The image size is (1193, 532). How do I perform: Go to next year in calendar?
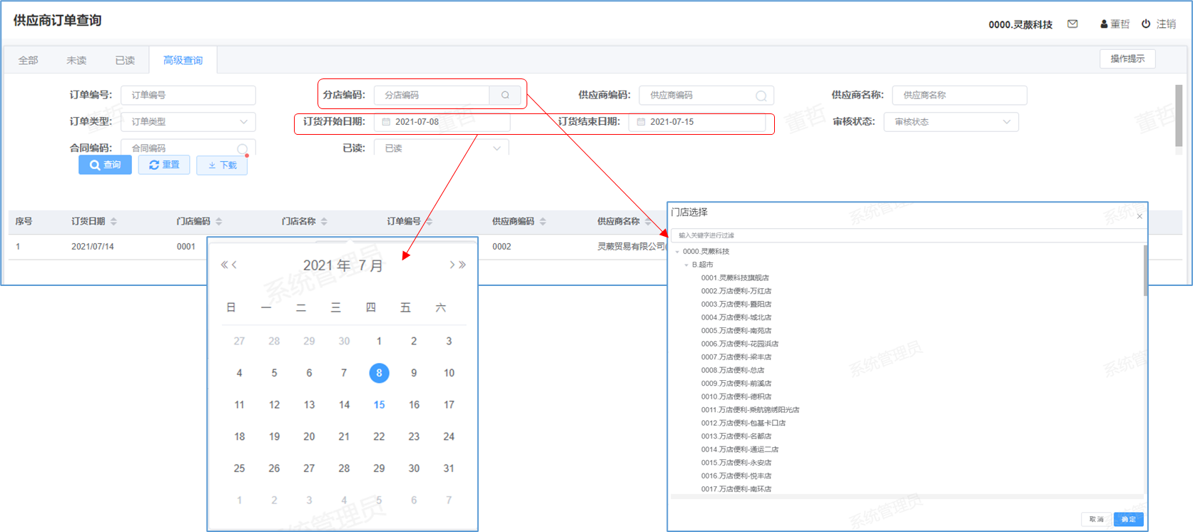click(x=463, y=265)
